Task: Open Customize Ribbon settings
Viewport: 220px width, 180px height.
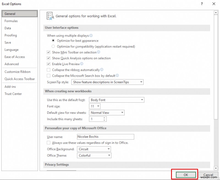Action: click(20, 72)
